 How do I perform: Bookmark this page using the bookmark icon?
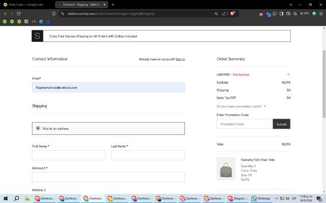point(54,14)
